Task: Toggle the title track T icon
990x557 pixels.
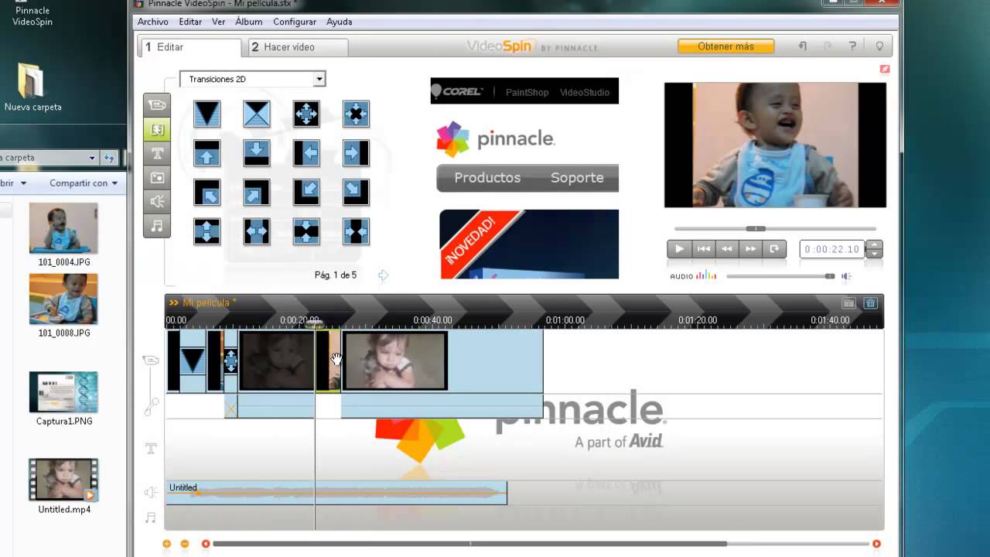Action: (x=151, y=449)
